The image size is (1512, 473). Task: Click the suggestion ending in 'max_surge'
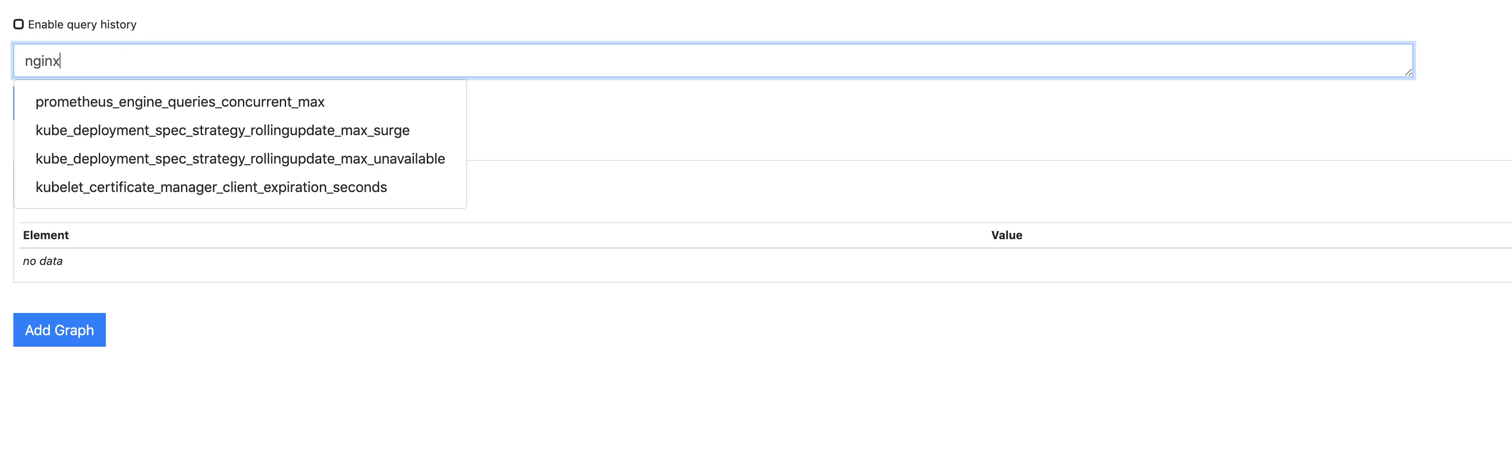(222, 130)
